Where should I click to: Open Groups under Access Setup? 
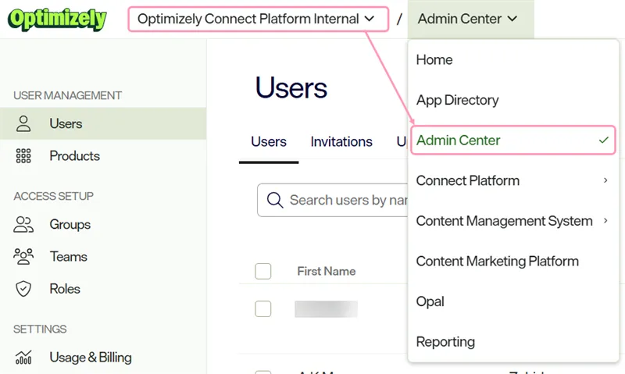pyautogui.click(x=103, y=224)
